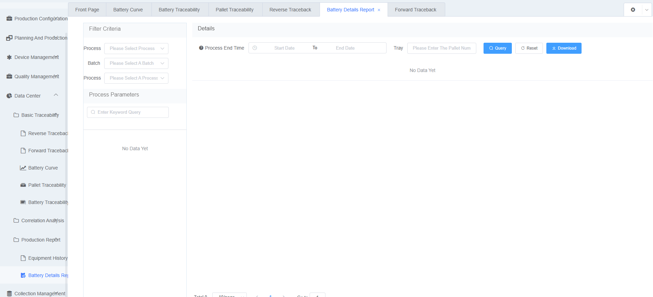The width and height of the screenshot is (653, 297).
Task: Click the Reverse Traceback document icon
Action: coord(23,133)
